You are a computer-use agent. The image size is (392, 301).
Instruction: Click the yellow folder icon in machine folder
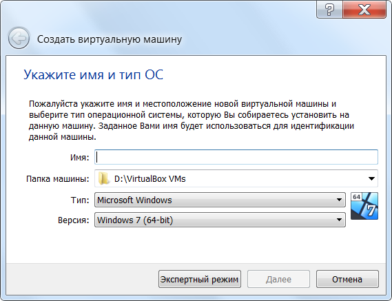point(103,178)
